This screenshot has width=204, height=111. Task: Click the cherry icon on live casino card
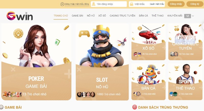point(176,28)
